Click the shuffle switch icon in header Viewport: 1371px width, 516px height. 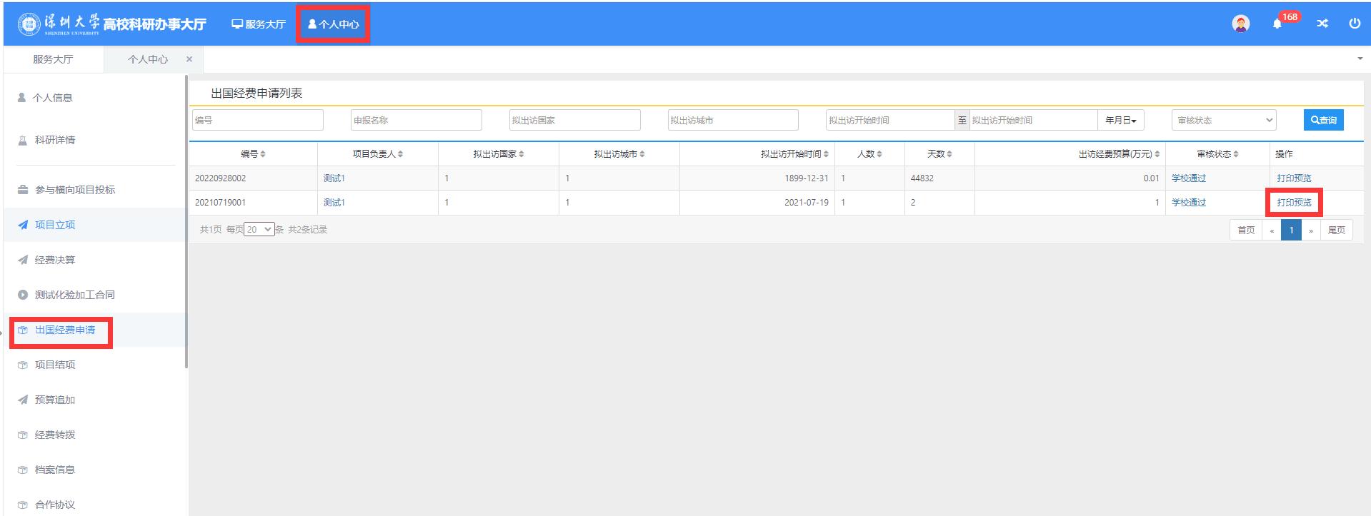[1322, 24]
